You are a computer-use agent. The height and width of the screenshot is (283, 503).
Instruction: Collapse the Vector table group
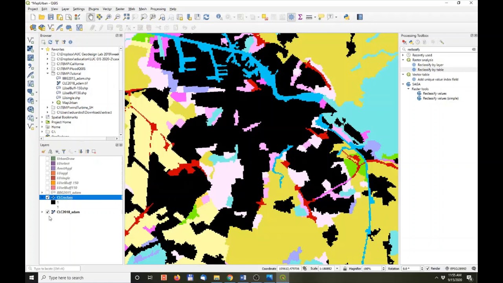pyautogui.click(x=403, y=74)
